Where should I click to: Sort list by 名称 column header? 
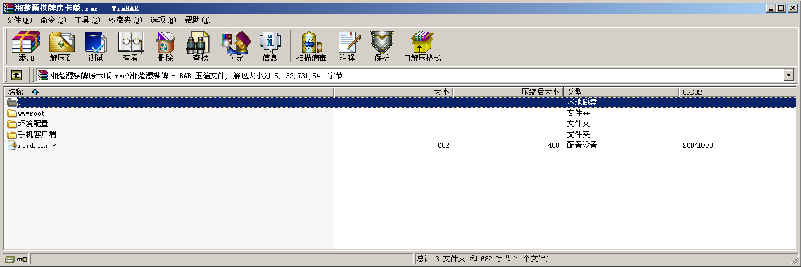point(169,92)
